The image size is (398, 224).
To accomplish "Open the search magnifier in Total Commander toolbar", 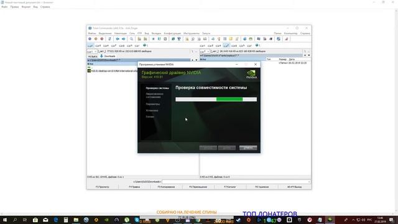I will (x=131, y=39).
